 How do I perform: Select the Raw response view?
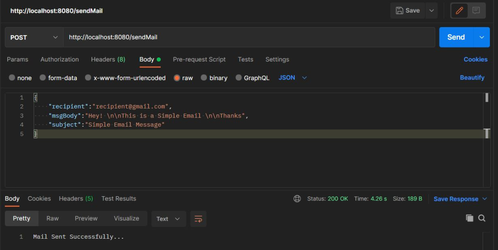53,218
